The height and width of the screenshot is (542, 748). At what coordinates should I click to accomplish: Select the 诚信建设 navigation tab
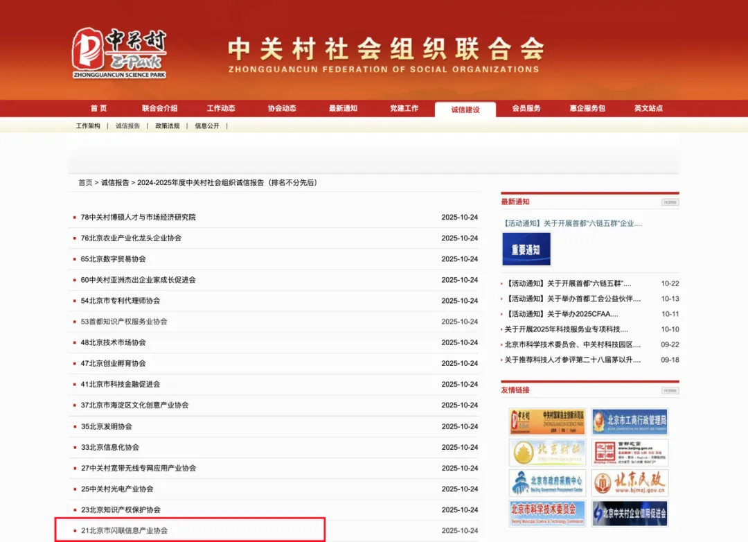465,110
